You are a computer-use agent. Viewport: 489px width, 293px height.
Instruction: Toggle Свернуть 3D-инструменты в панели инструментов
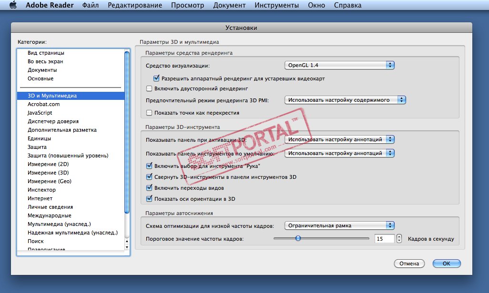tap(149, 176)
